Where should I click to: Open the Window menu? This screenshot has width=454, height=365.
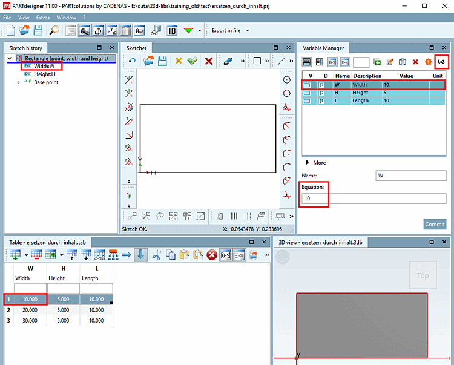[x=67, y=18]
